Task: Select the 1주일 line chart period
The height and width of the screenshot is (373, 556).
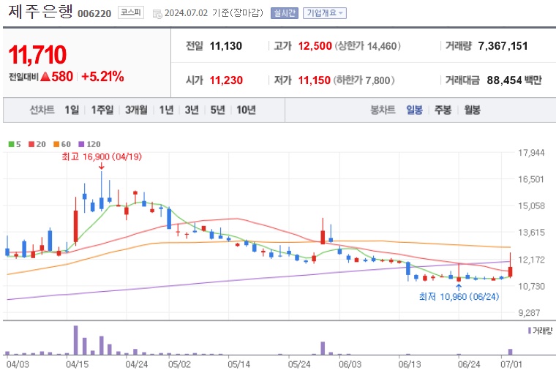Action: 102,110
